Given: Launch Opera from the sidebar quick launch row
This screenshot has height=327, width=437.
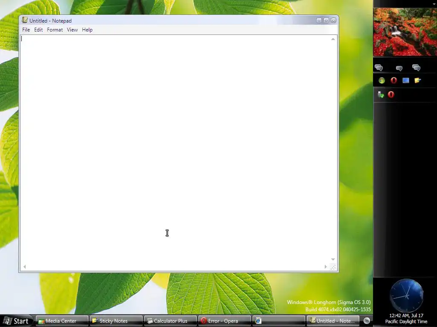Looking at the screenshot, I should pyautogui.click(x=393, y=80).
